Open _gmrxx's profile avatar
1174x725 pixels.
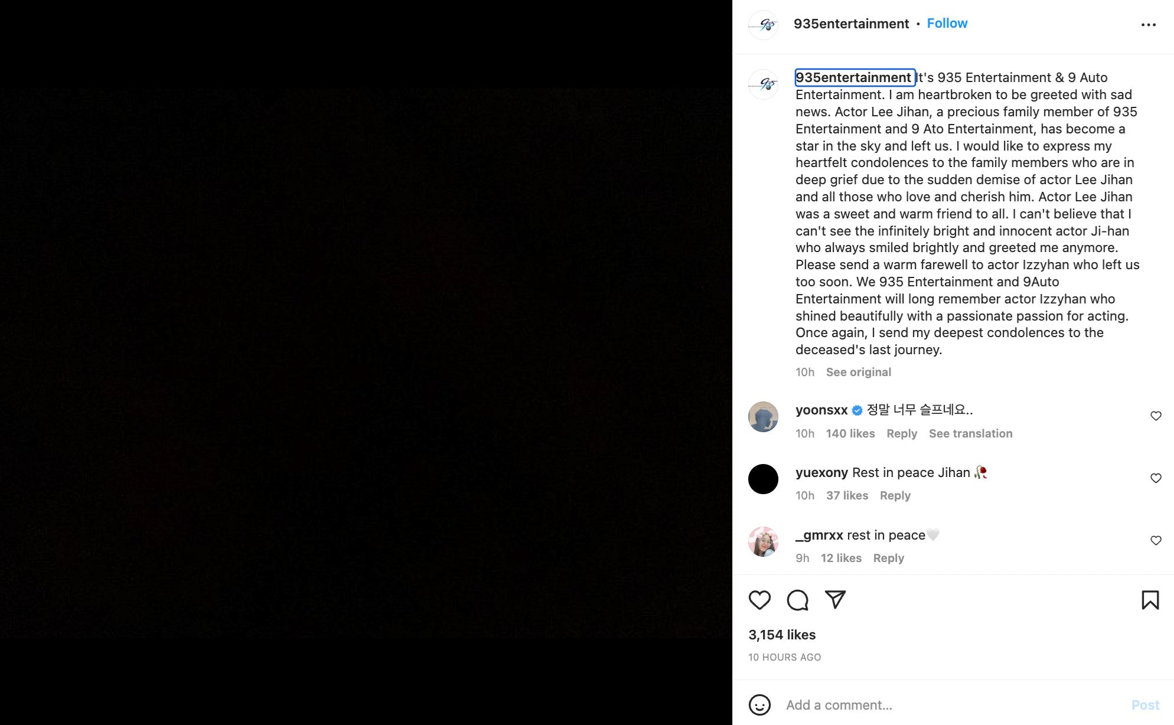(763, 541)
